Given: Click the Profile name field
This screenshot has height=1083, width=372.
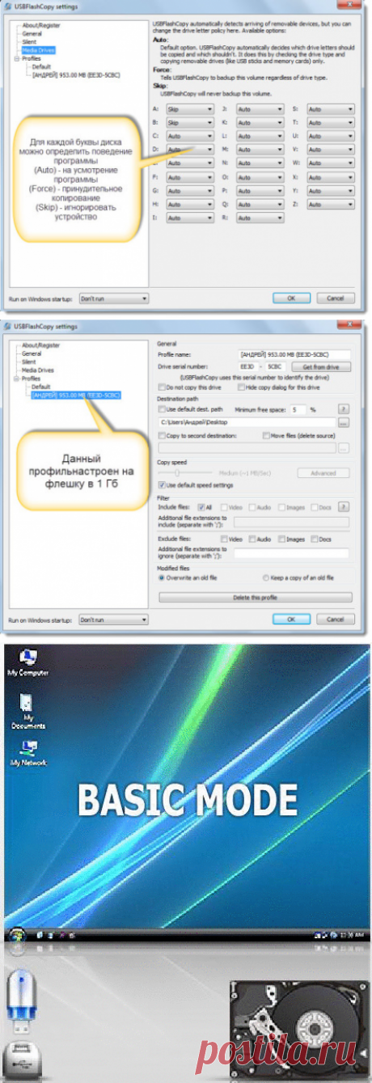Looking at the screenshot, I should 295,354.
